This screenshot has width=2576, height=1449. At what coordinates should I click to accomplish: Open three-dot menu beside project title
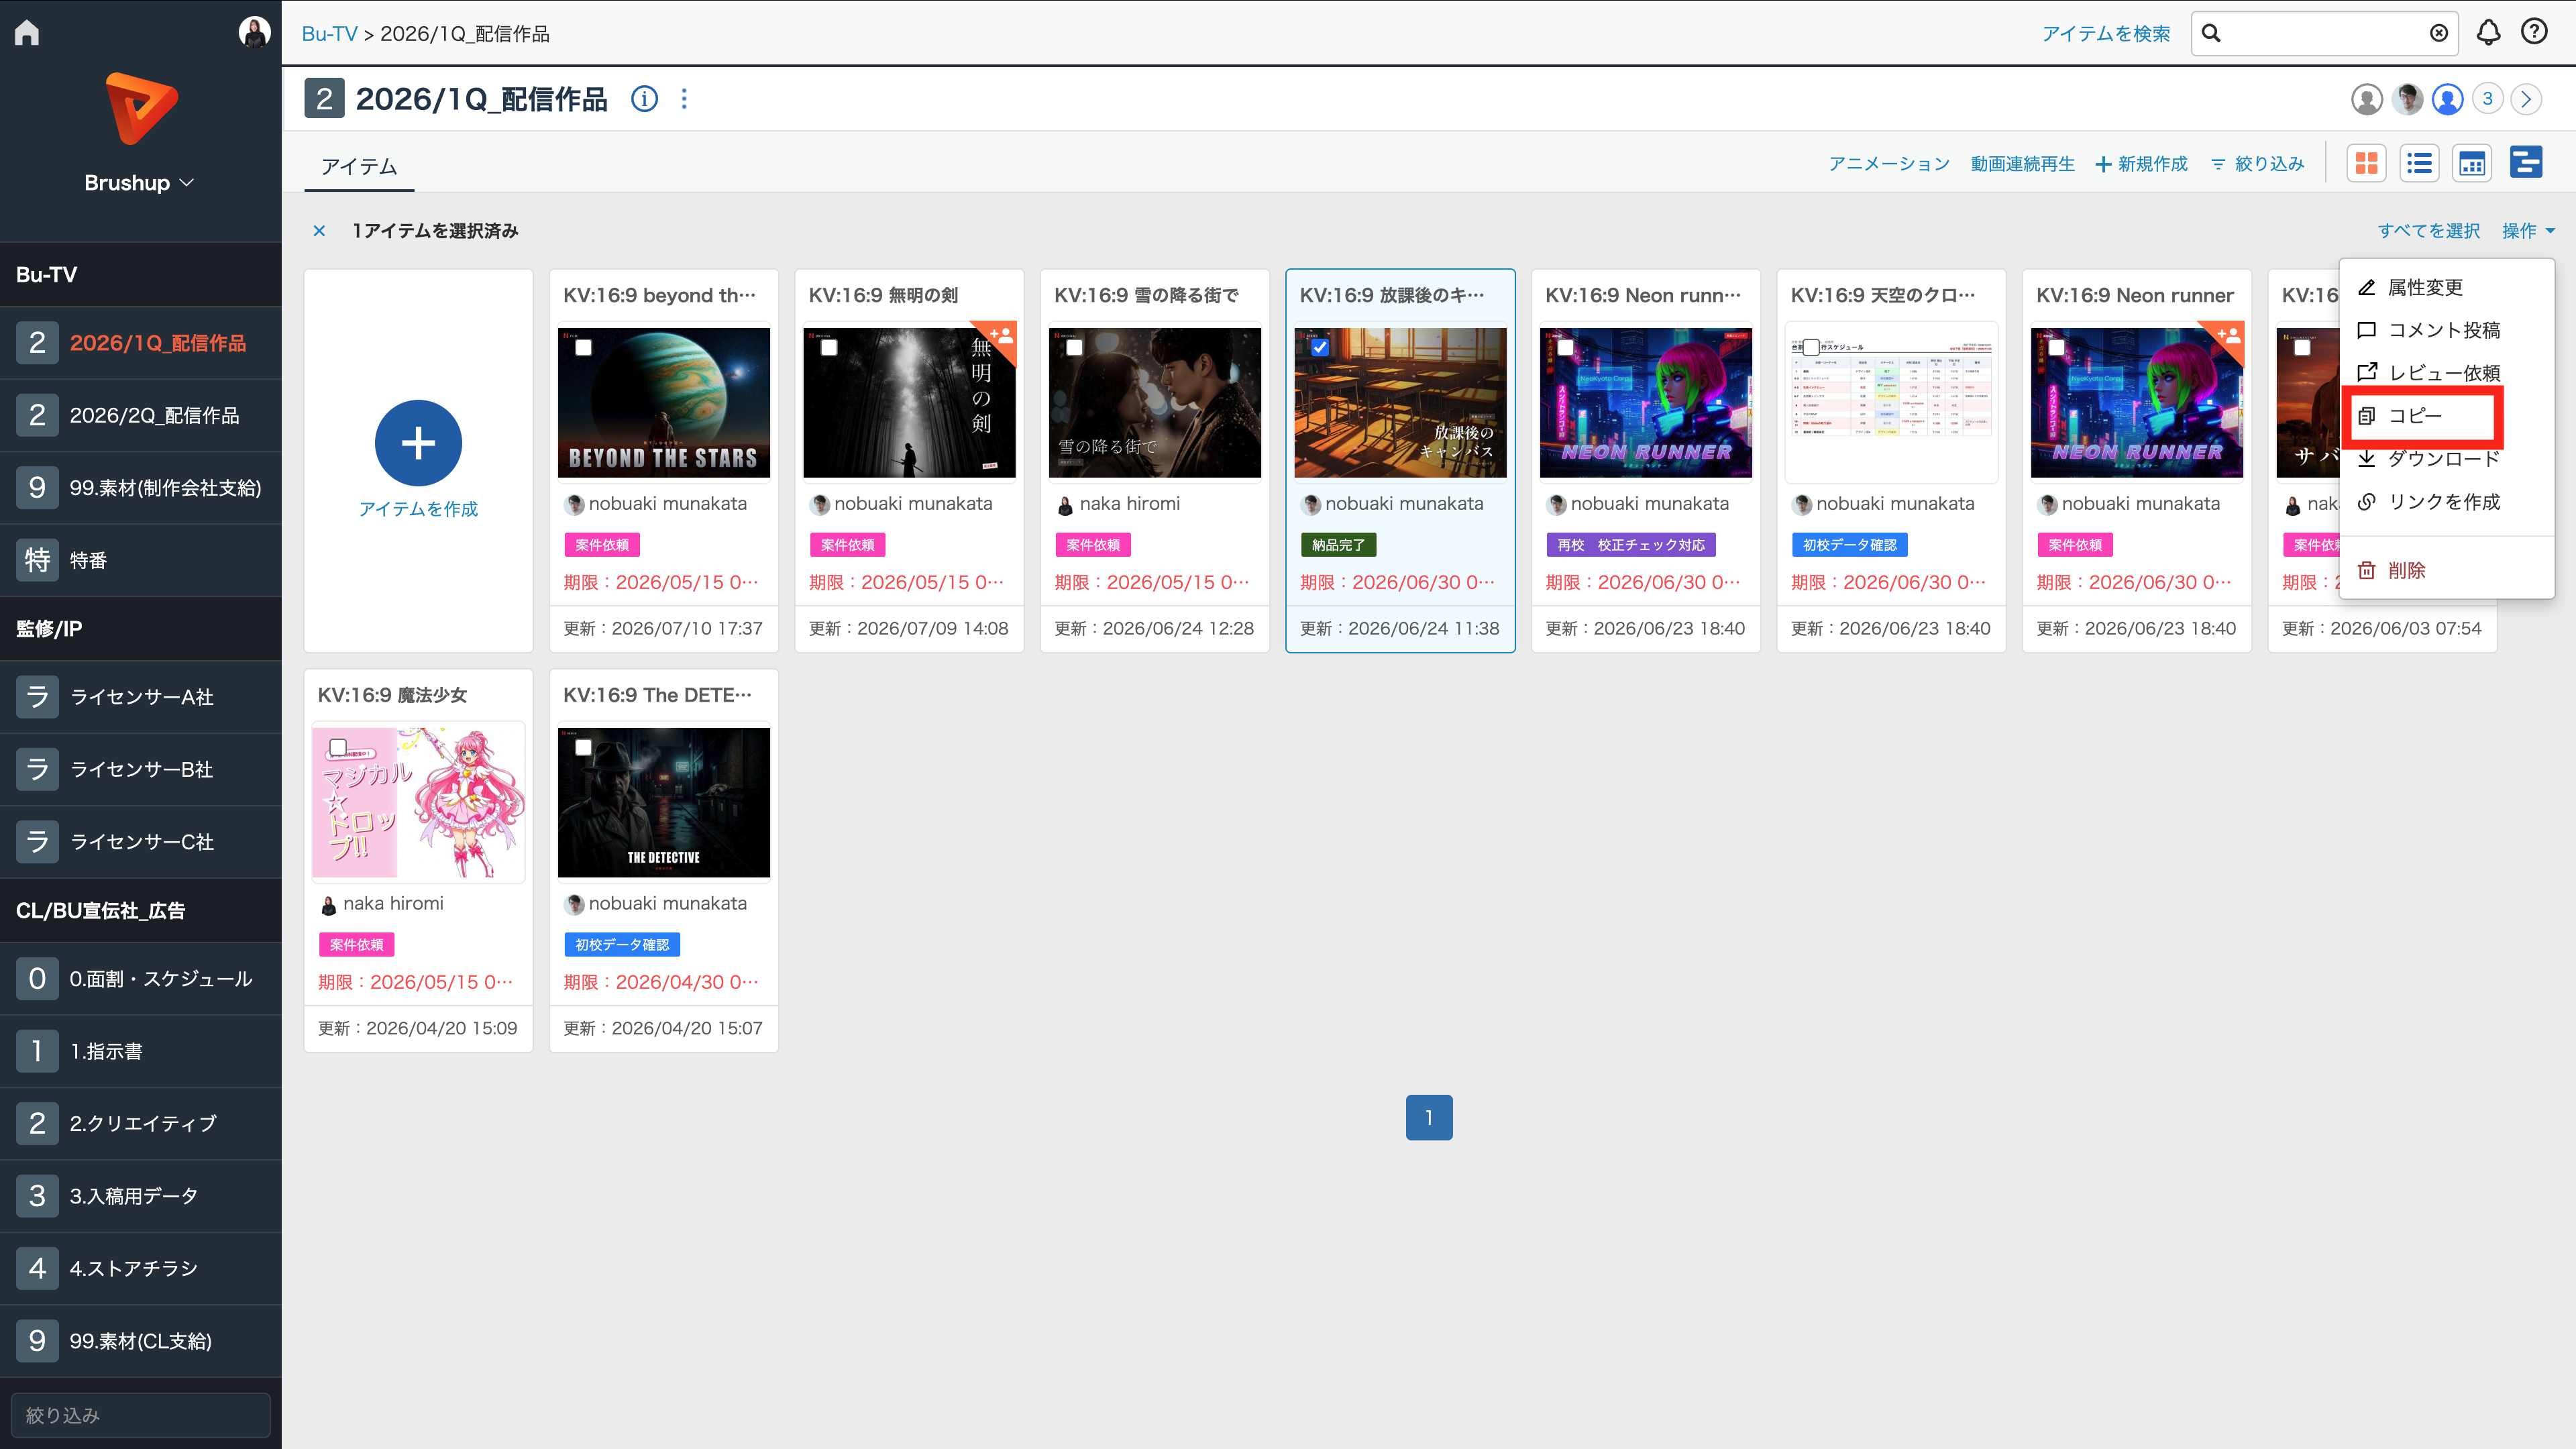(x=684, y=99)
